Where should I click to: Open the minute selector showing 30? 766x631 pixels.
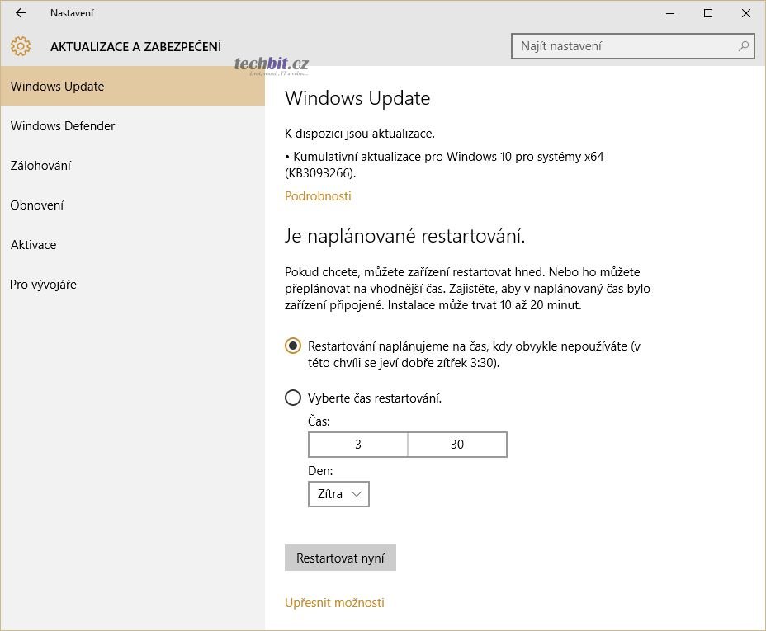tap(457, 445)
